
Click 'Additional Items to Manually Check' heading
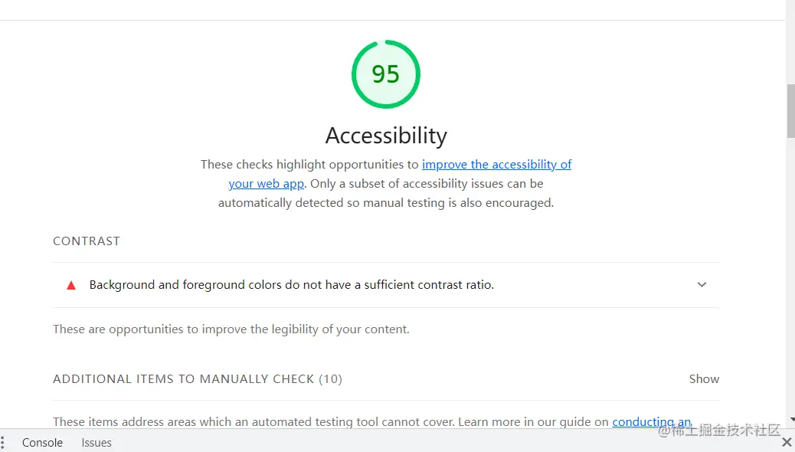point(197,378)
